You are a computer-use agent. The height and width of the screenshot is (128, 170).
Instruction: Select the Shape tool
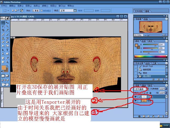tap(7, 54)
